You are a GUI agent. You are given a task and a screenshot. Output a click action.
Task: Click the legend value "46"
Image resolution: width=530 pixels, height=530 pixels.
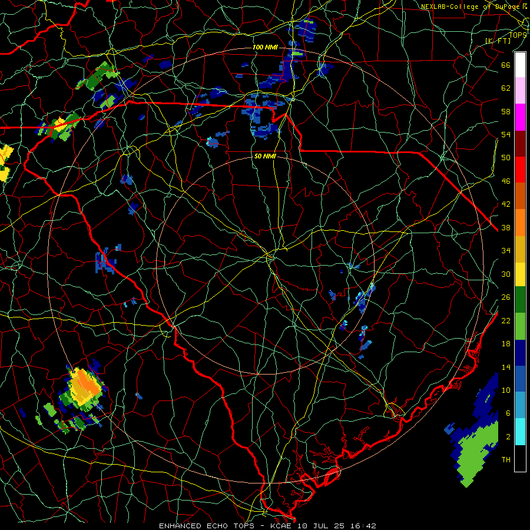click(x=506, y=181)
